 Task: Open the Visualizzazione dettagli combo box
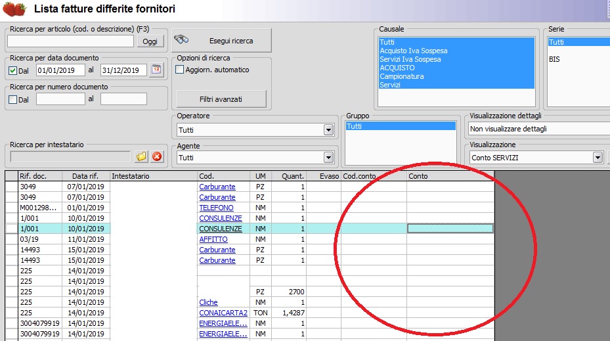[539, 129]
